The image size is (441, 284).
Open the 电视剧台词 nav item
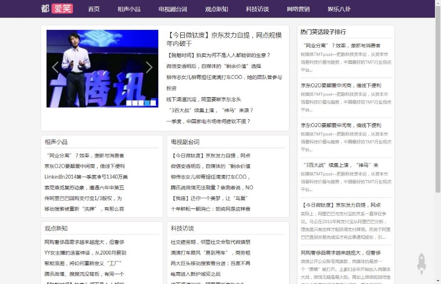pyautogui.click(x=172, y=9)
